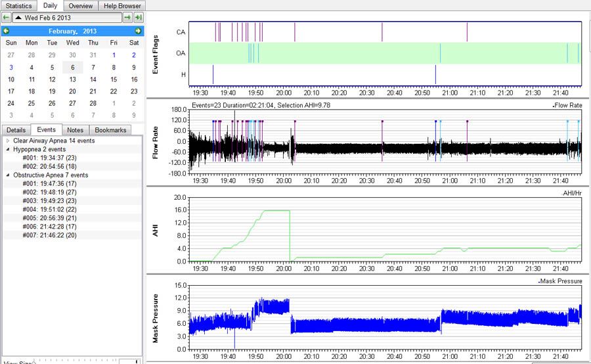Select February 3 in the calendar
The height and width of the screenshot is (364, 591).
11,67
